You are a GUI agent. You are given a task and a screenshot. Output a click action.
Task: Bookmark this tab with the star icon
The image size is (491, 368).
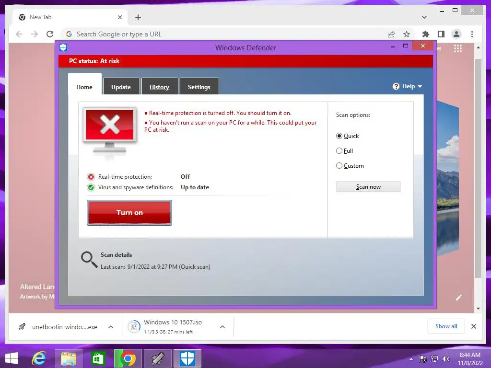(x=407, y=34)
